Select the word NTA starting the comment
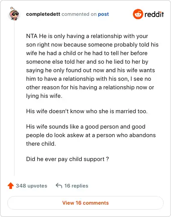Image resolution: width=171 pixels, height=217 pixels. point(32,36)
